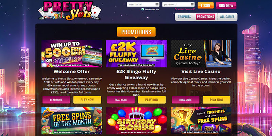Switch to the All Games tab

pyautogui.click(x=227, y=17)
